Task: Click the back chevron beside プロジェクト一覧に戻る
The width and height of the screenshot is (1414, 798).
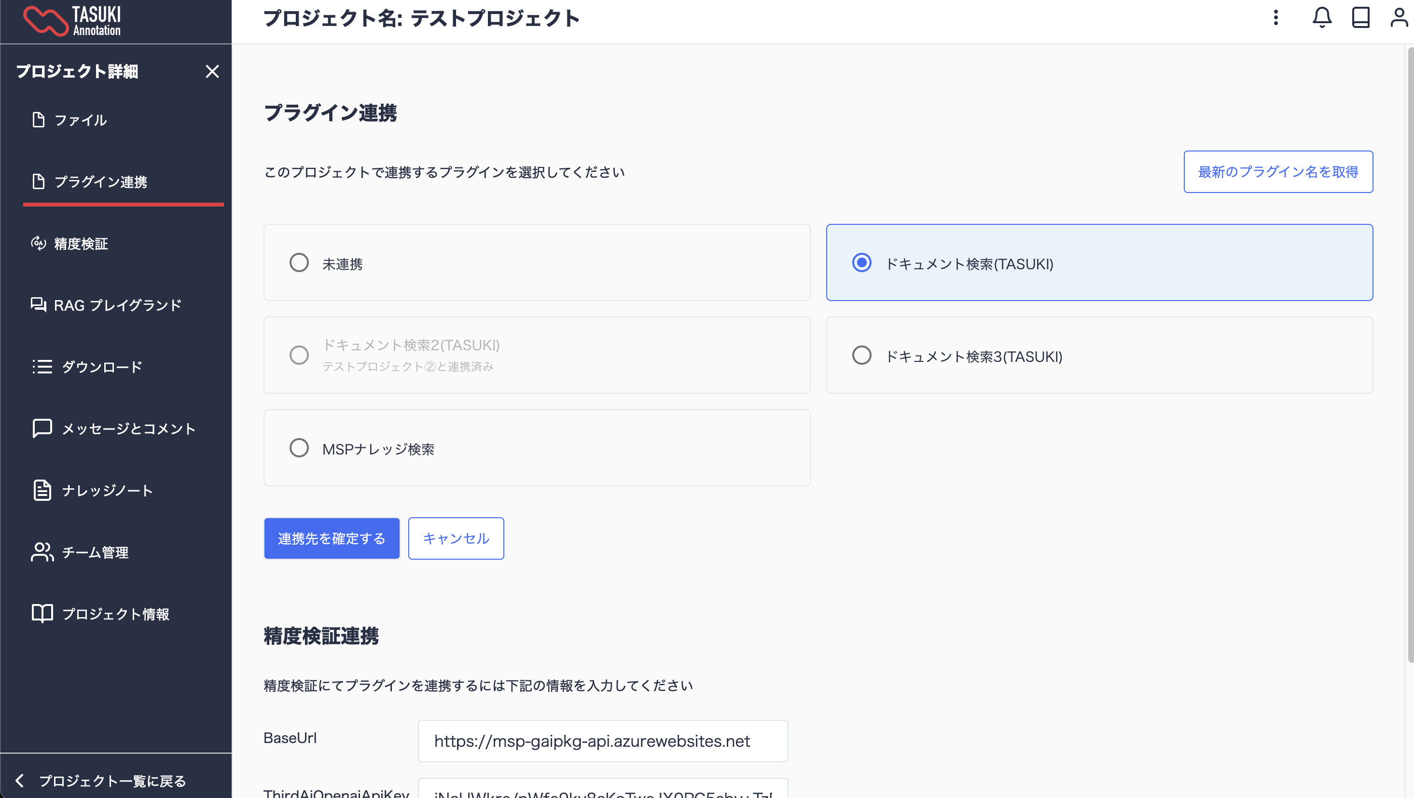Action: pyautogui.click(x=20, y=780)
